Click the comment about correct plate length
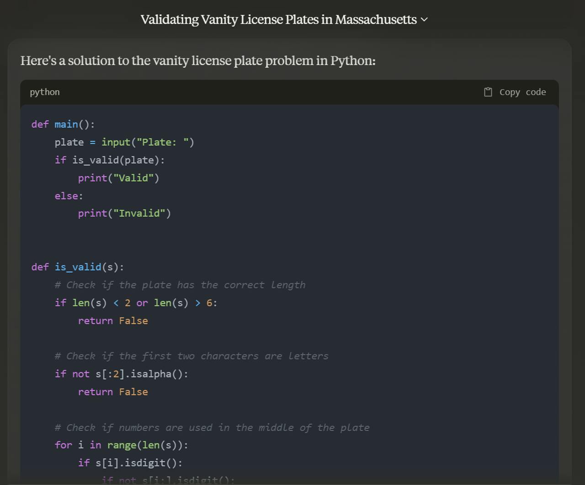The image size is (585, 485). pos(180,285)
